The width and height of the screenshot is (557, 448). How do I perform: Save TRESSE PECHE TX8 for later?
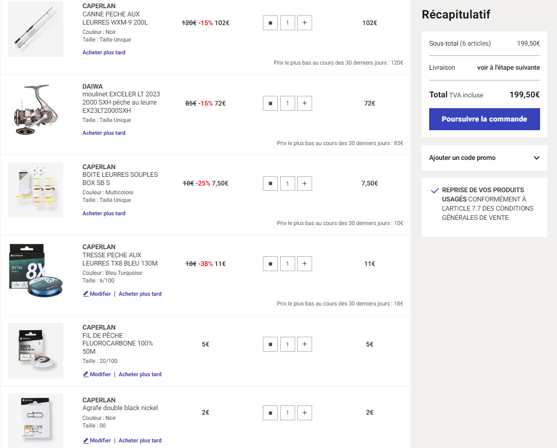pyautogui.click(x=140, y=294)
